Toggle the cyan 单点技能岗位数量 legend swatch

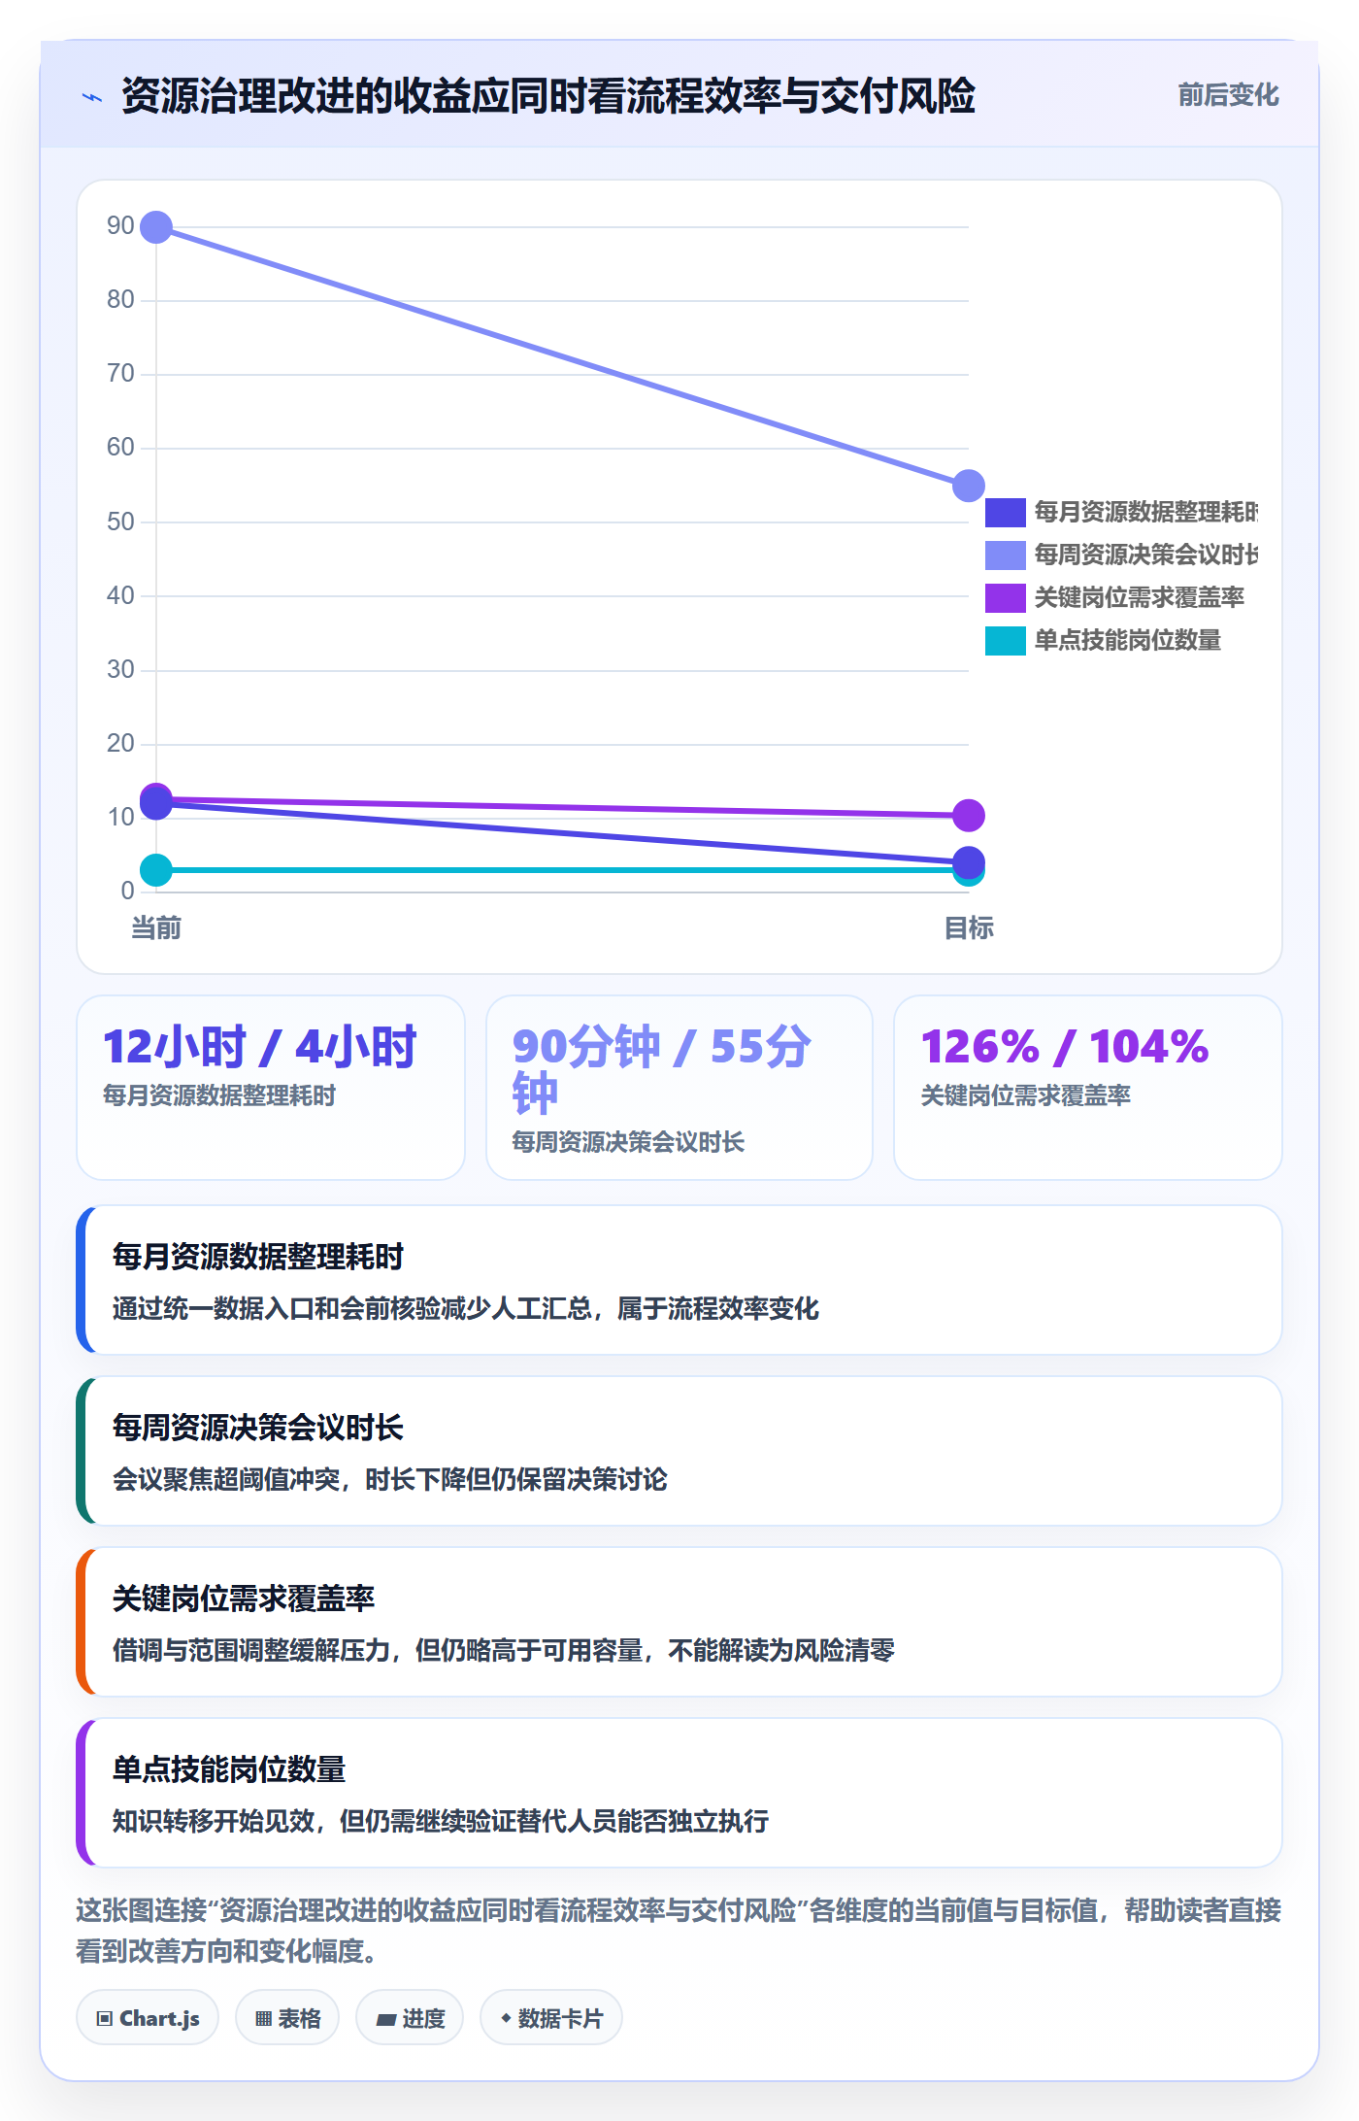(1005, 640)
